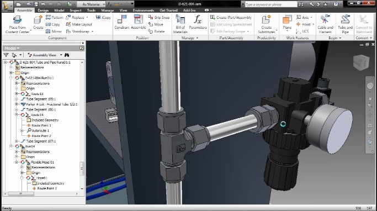
Task: Choose Place from Content Center
Action: click(17, 24)
